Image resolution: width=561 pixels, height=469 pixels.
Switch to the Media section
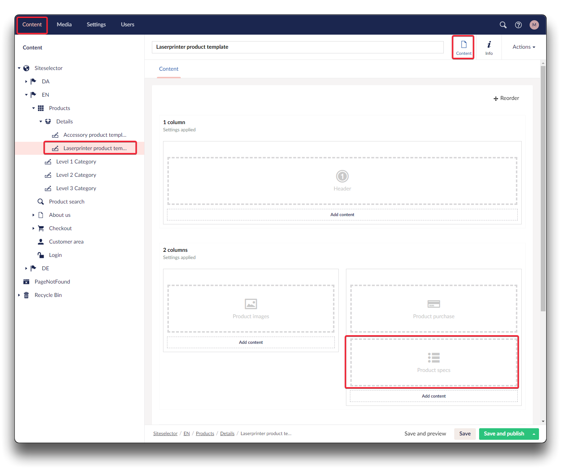pyautogui.click(x=64, y=25)
